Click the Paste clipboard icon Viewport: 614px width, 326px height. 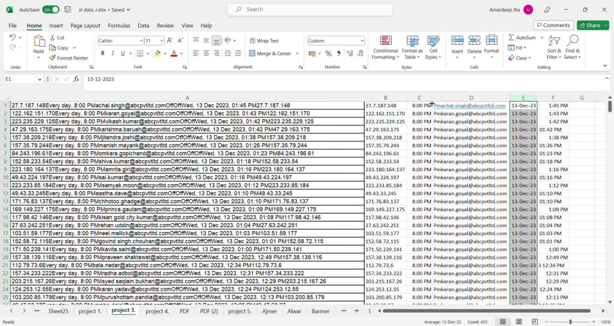tap(39, 41)
